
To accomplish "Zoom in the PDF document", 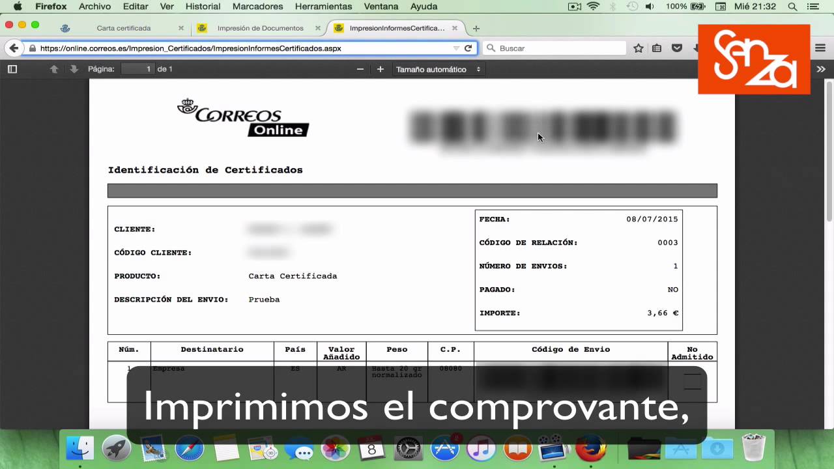I will click(381, 69).
